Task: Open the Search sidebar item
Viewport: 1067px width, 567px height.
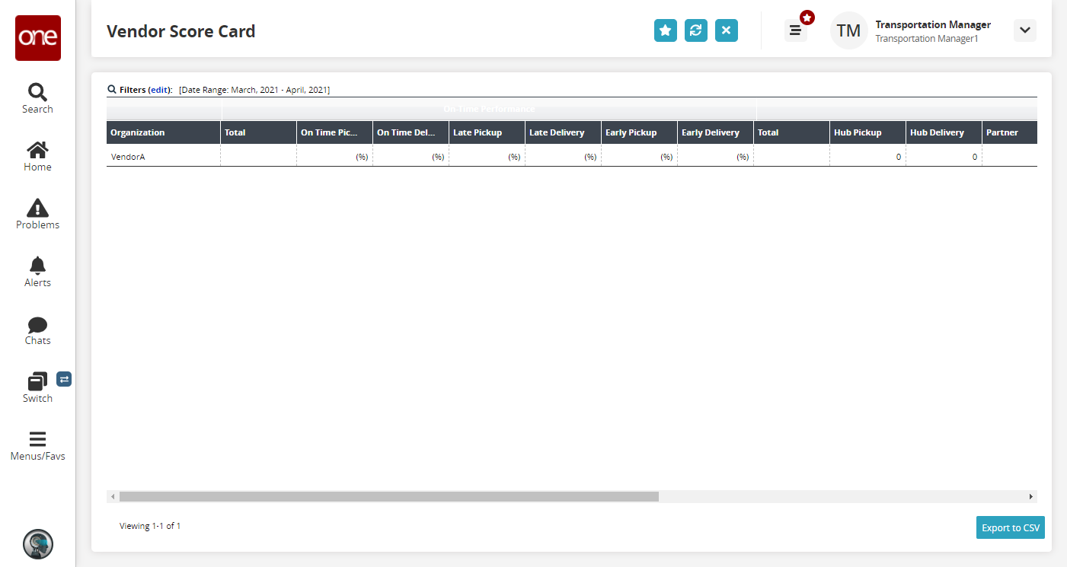Action: (x=37, y=99)
